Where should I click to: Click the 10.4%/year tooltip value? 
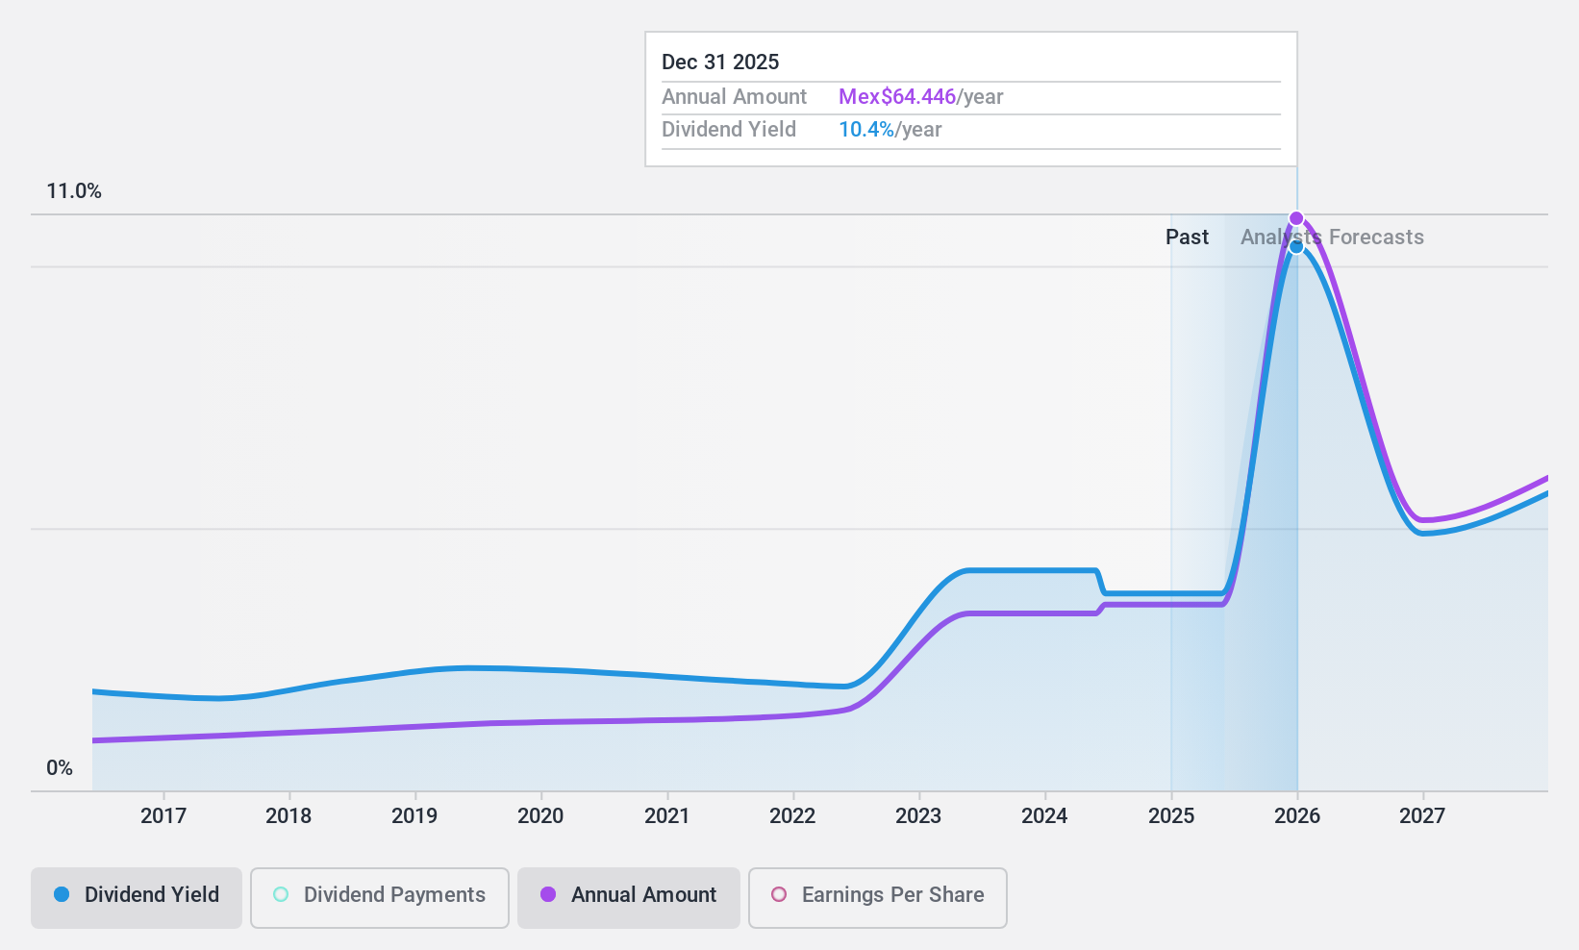click(890, 129)
